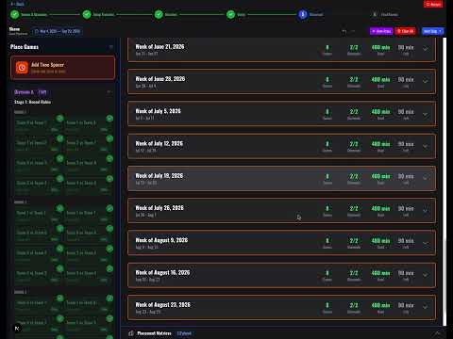Click the redo arrow icon near Auto-Place
Image resolution: width=453 pixels, height=339 pixels.
pyautogui.click(x=354, y=31)
